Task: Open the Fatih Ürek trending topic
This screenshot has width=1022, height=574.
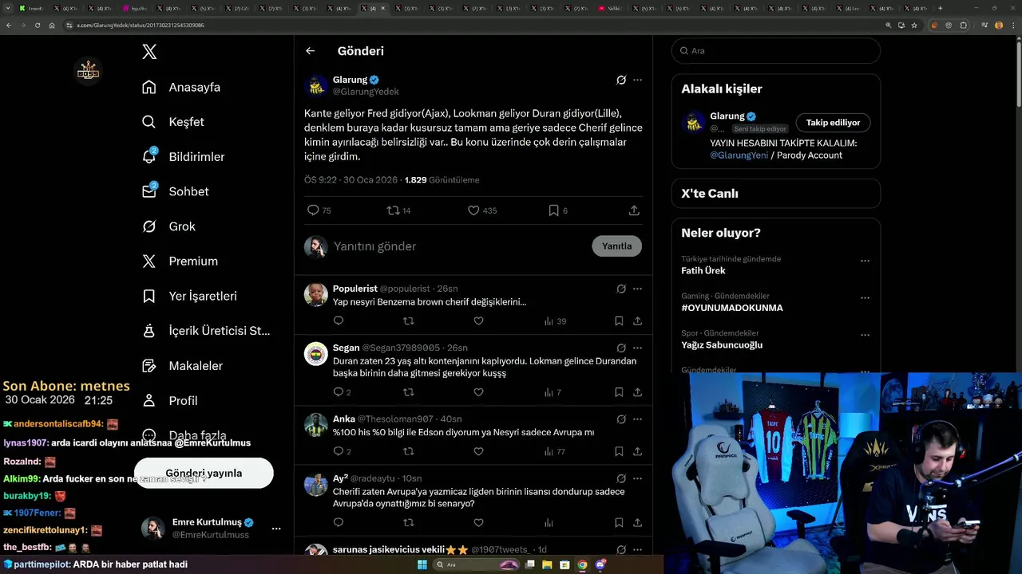Action: (703, 271)
